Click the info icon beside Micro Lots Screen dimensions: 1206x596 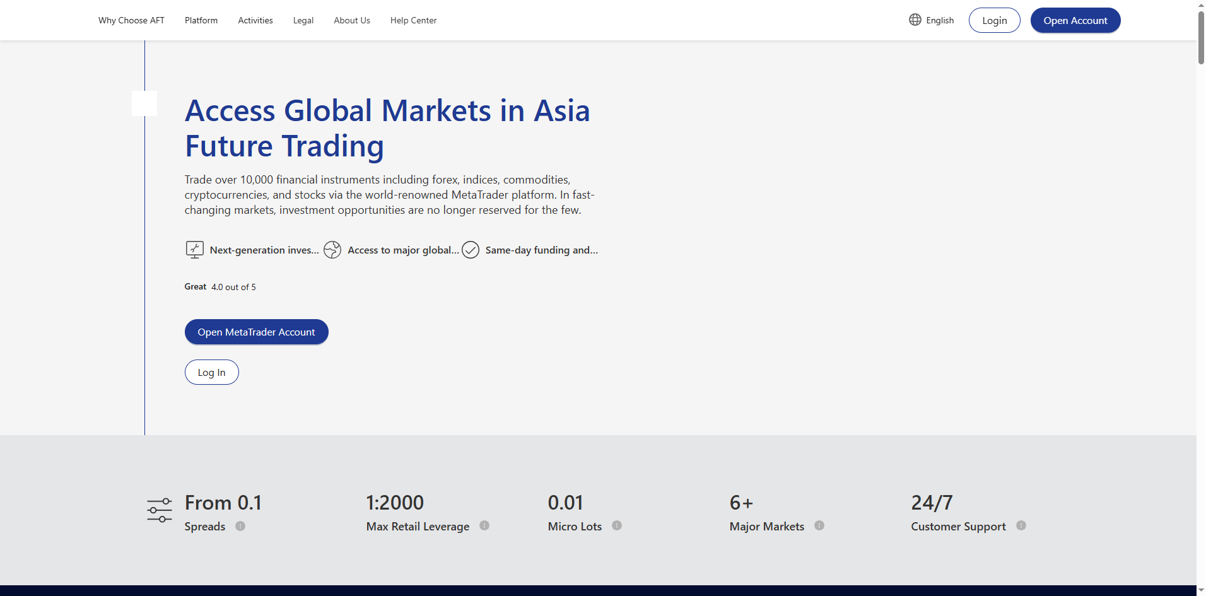(x=617, y=525)
